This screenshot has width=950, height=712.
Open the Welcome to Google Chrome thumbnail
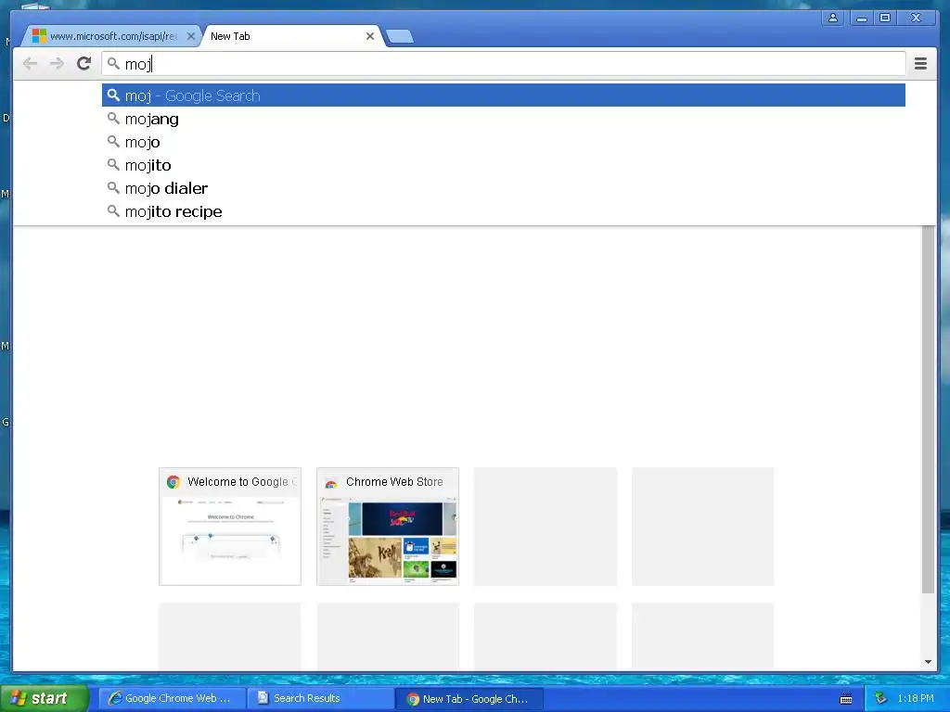(x=230, y=527)
